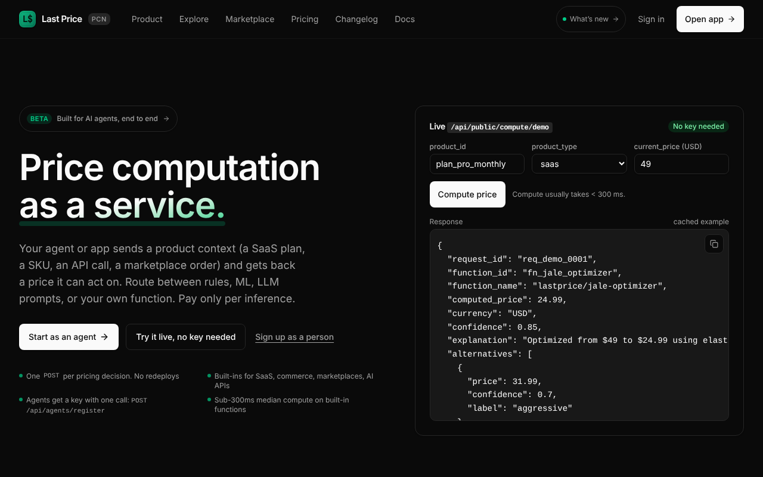
Task: Click the Price computation headline
Action: 169,167
